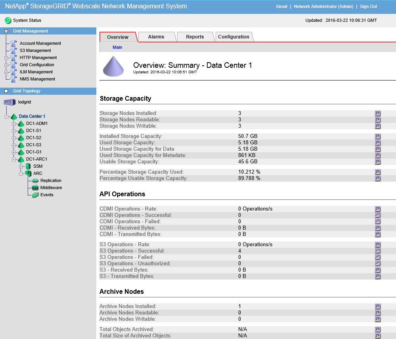Open chart for Storage Nodes Writable

click(377, 126)
